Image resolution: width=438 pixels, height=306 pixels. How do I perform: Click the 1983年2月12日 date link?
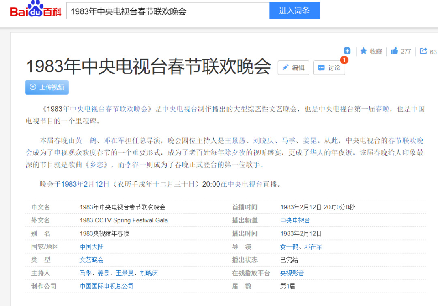click(x=85, y=184)
